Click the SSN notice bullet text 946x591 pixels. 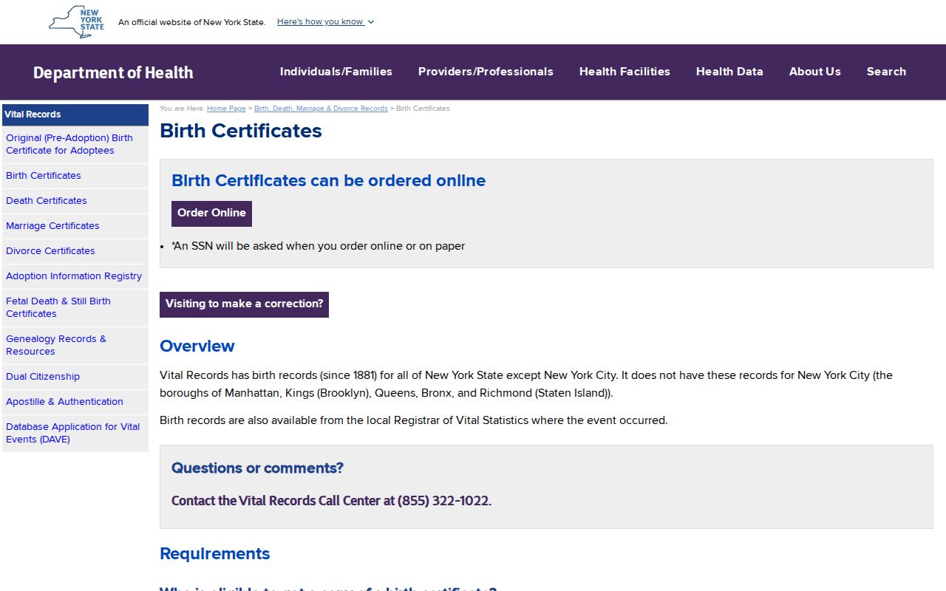[x=319, y=246]
